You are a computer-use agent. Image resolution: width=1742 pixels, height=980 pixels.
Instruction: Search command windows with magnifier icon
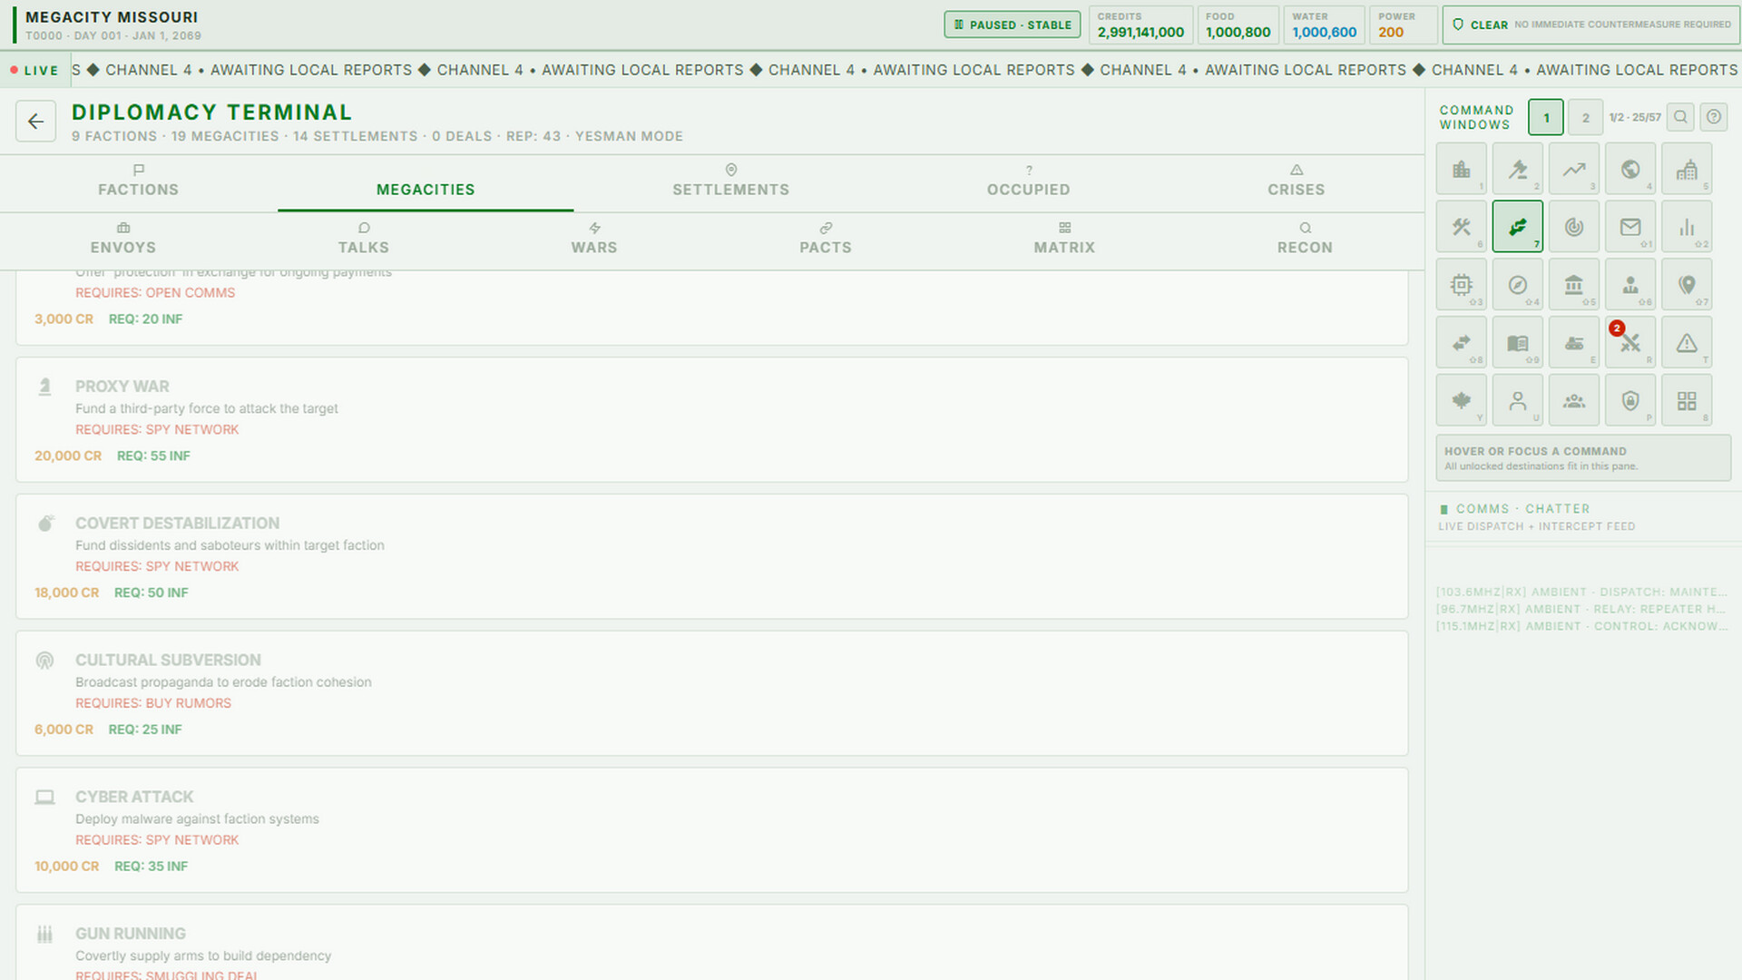(x=1680, y=117)
